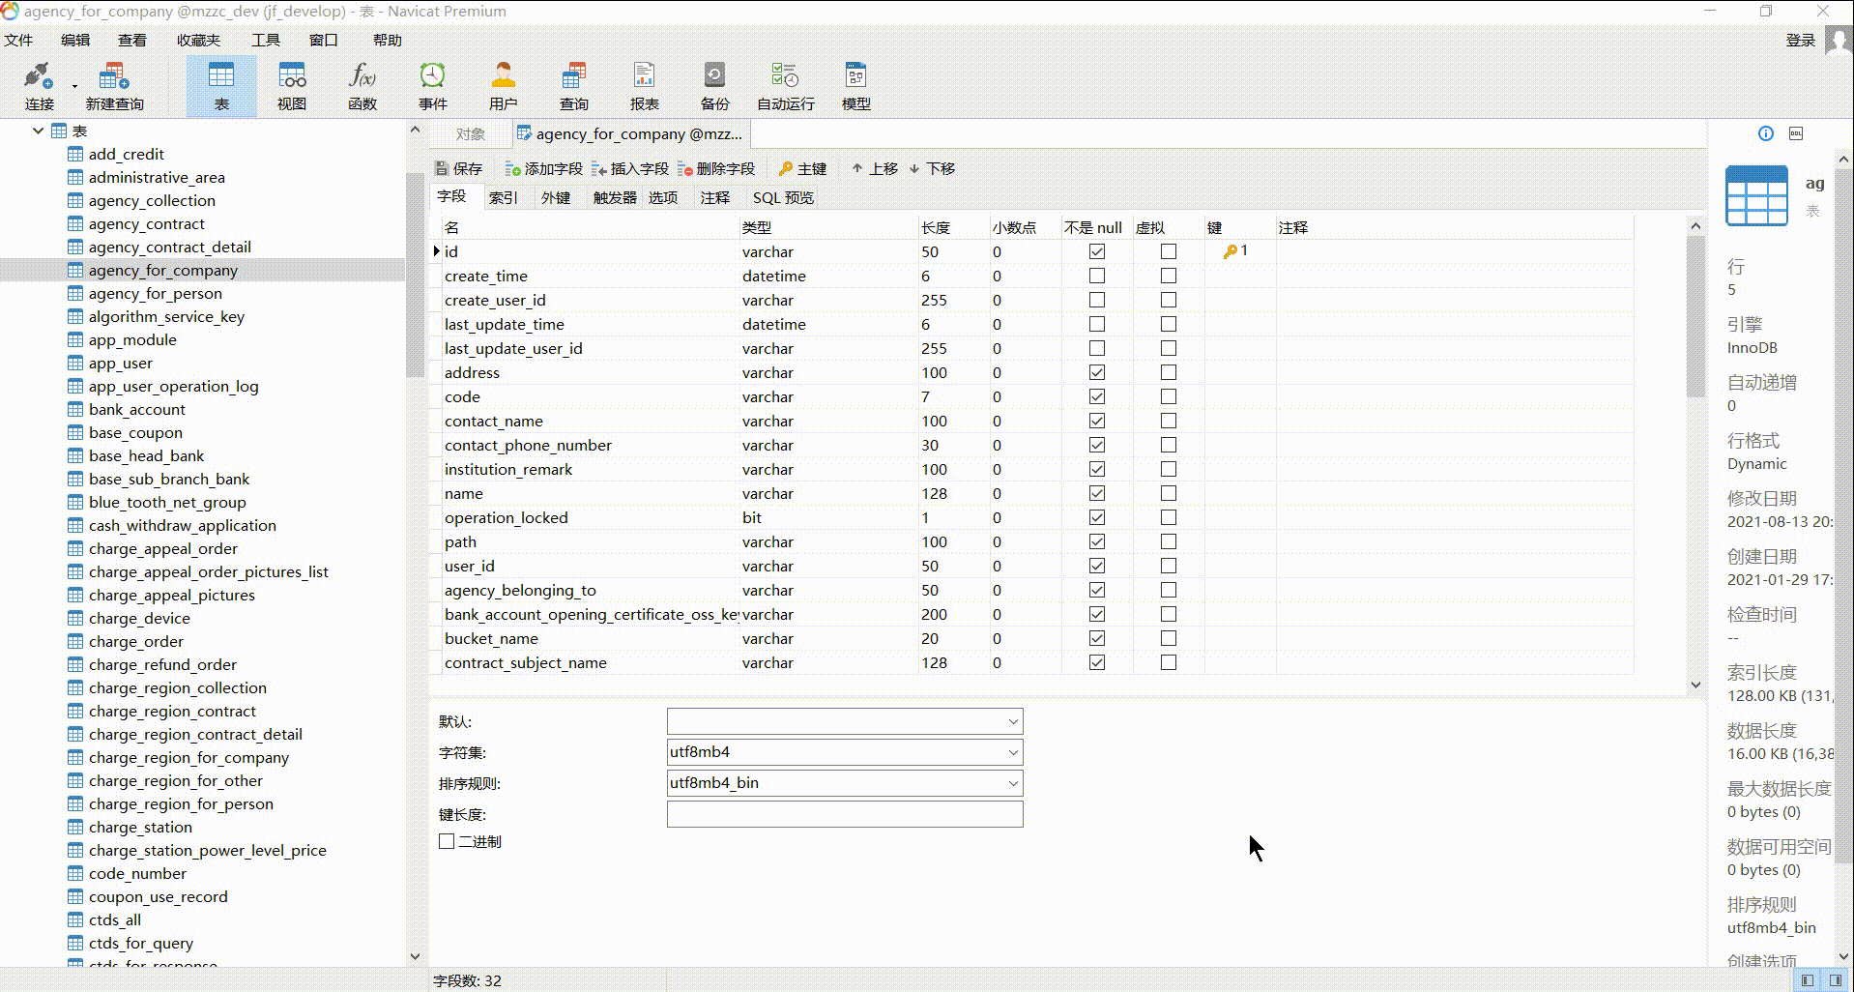Click the agency_for_person table icon
The width and height of the screenshot is (1854, 992).
(75, 293)
